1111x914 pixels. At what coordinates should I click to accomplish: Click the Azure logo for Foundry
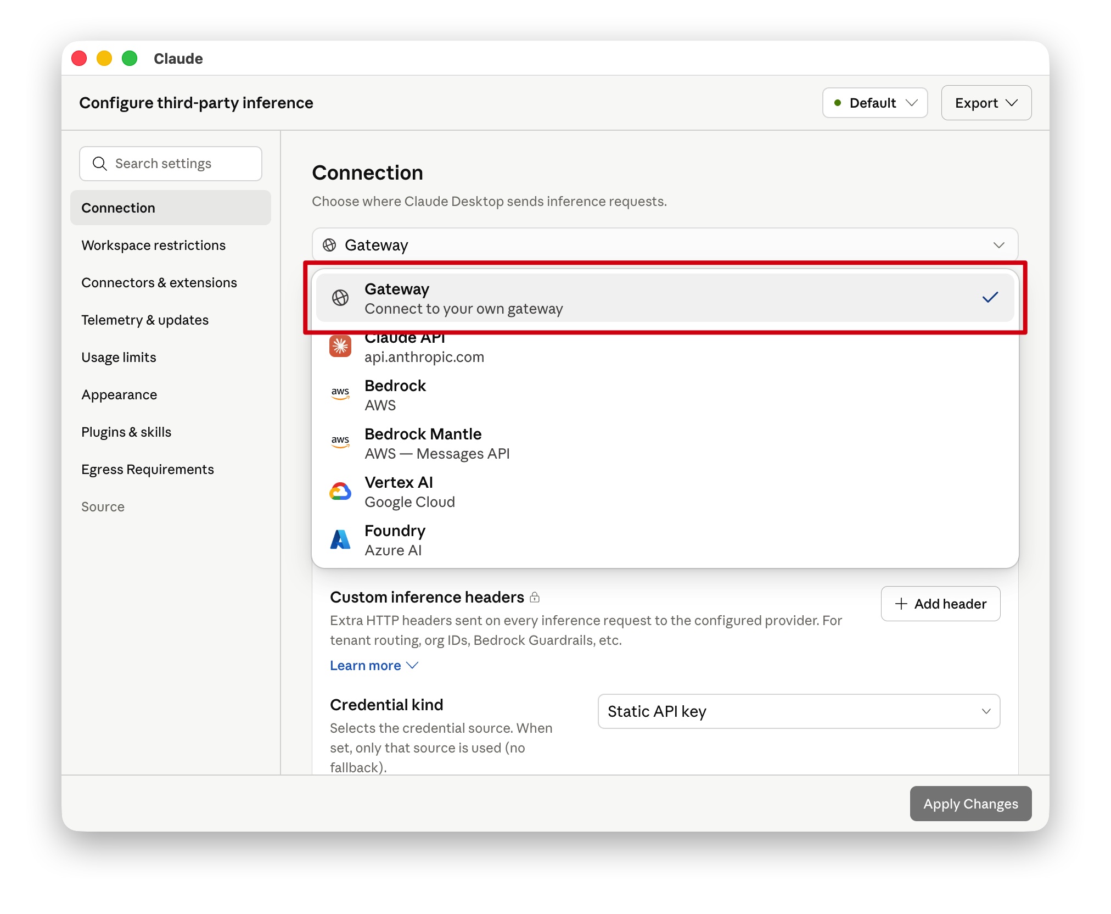(340, 539)
